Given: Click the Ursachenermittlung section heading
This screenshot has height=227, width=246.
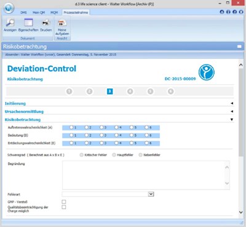Looking at the screenshot, I should coord(24,111).
